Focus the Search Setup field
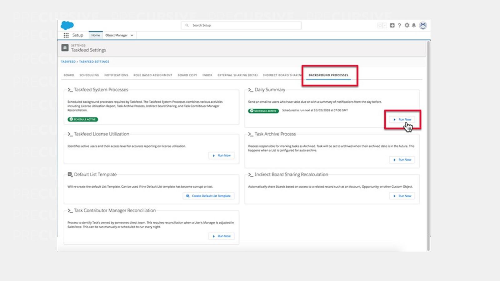The width and height of the screenshot is (500, 281). [241, 25]
